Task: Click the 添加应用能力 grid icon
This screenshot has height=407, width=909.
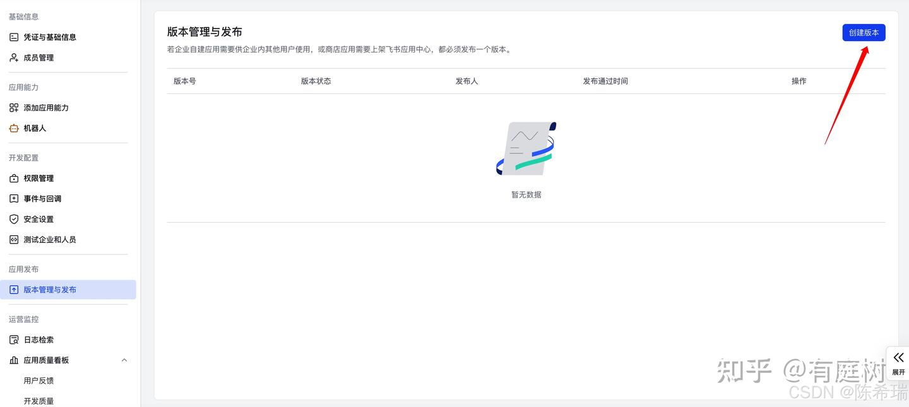Action: (14, 108)
